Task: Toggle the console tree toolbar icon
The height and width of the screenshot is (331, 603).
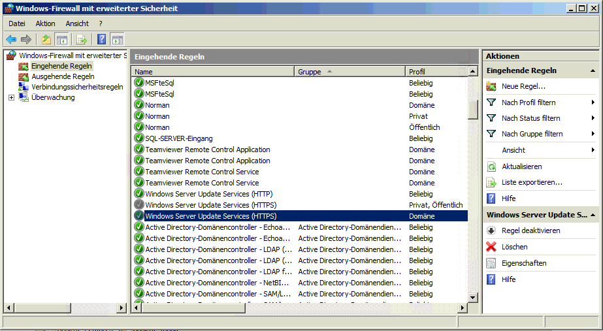Action: 61,39
